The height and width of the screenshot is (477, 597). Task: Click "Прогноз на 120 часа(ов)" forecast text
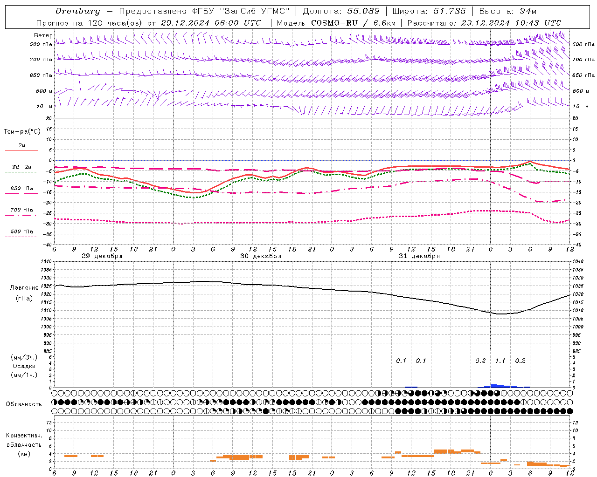click(90, 23)
